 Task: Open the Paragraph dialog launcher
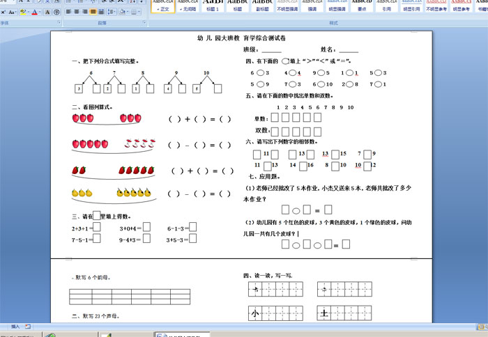[144, 22]
